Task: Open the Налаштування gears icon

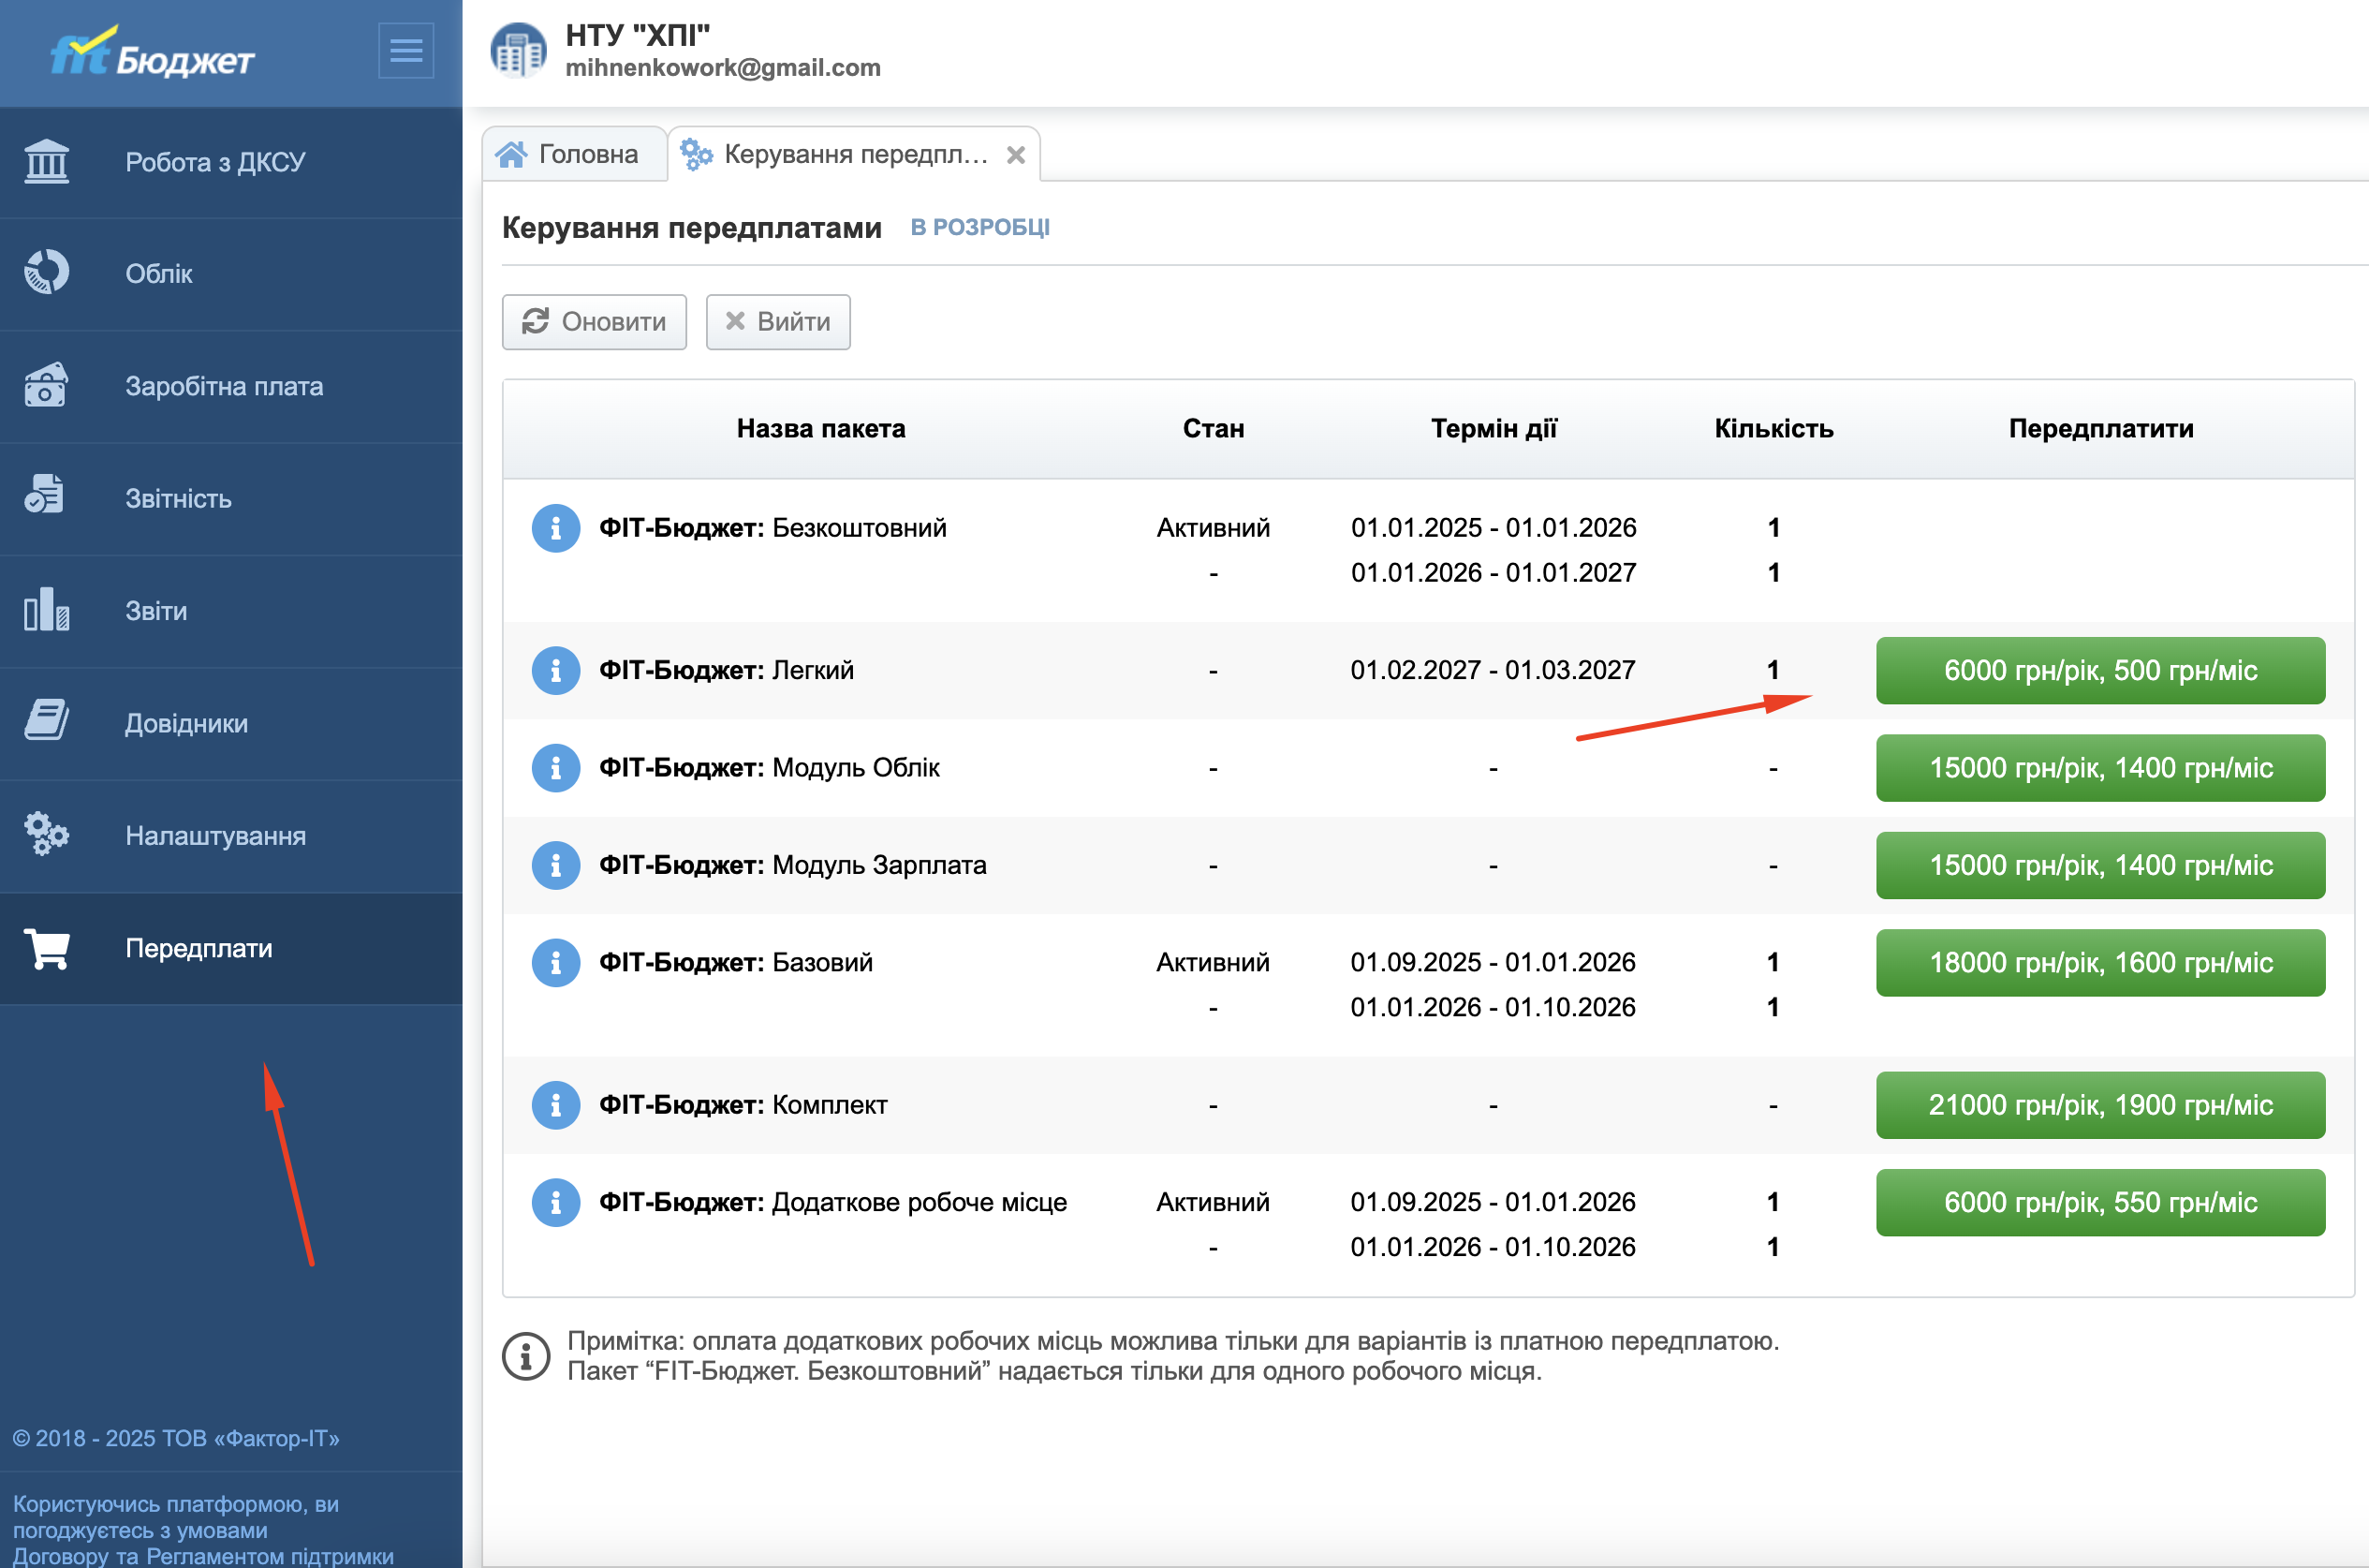Action: pyautogui.click(x=46, y=835)
